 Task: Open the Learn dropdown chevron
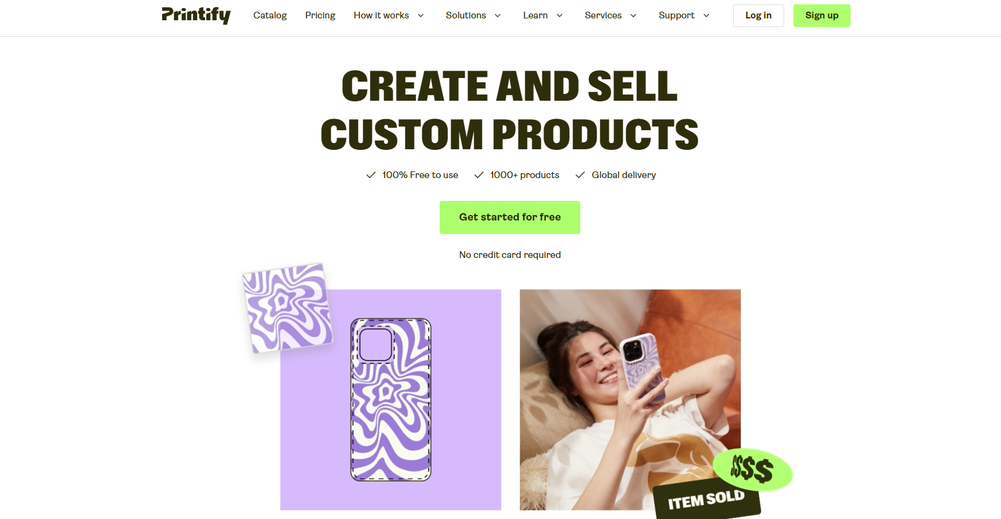point(559,15)
